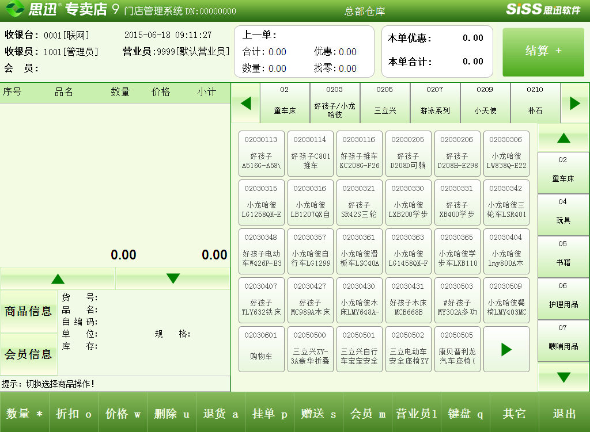Delete item using 删除 u button

point(172,414)
